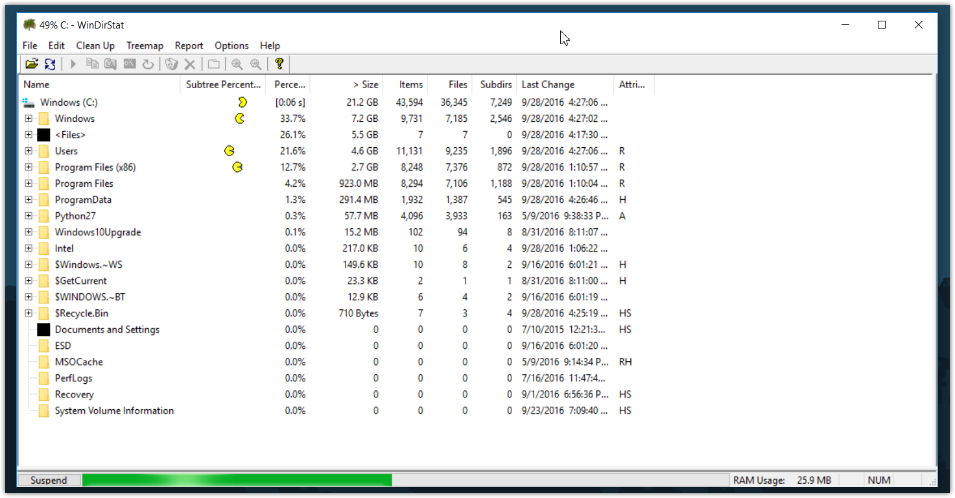The image size is (955, 498).
Task: Click the Expand (play arrow) toolbar icon
Action: click(x=73, y=64)
